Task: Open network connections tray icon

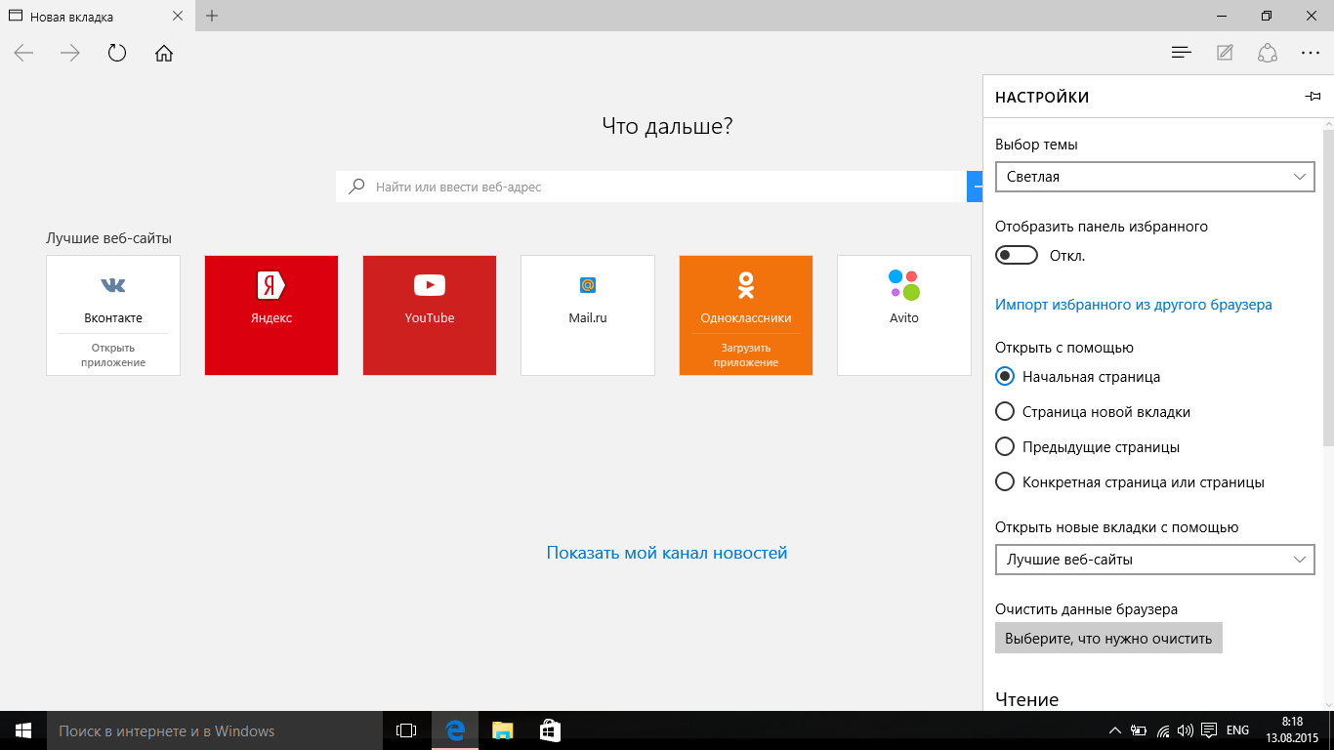Action: tap(1163, 730)
